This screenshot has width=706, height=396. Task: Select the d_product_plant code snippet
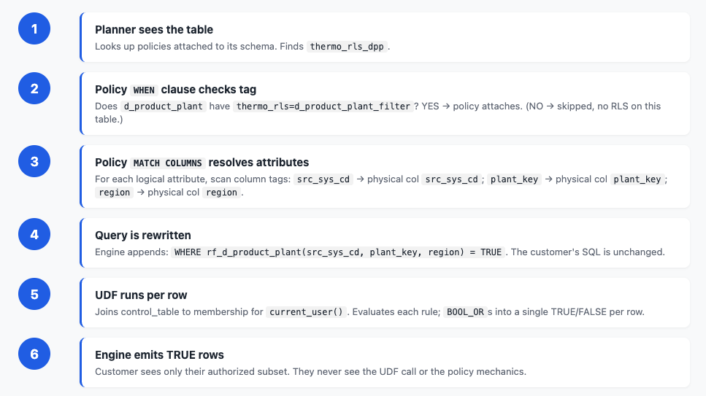pos(163,106)
